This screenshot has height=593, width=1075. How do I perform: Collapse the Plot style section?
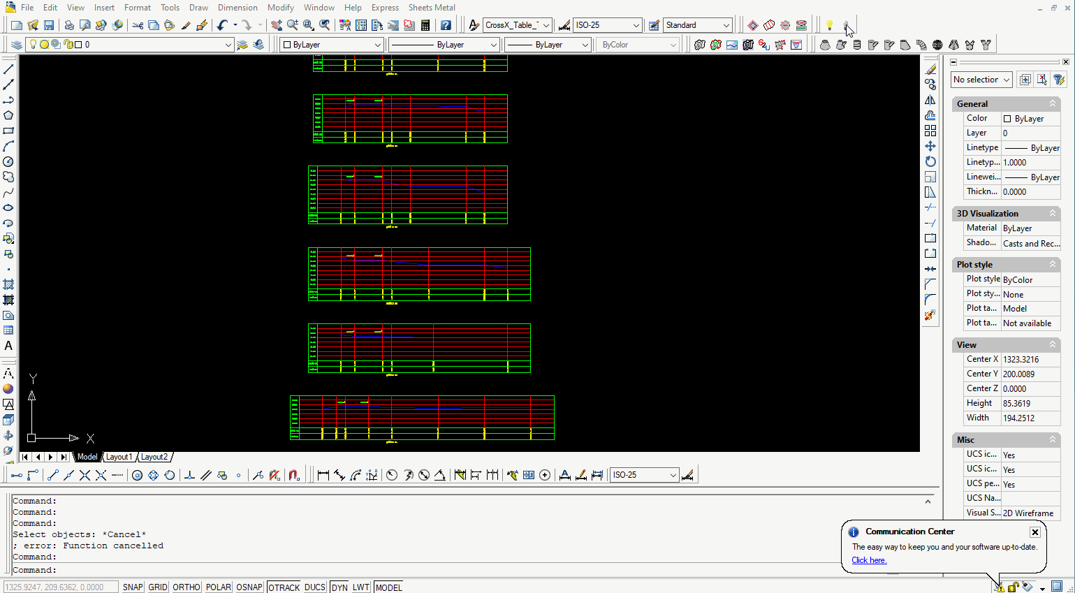(x=1052, y=264)
